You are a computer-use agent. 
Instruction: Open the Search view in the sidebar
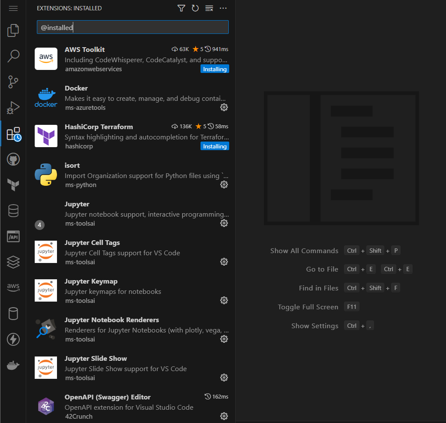tap(13, 56)
